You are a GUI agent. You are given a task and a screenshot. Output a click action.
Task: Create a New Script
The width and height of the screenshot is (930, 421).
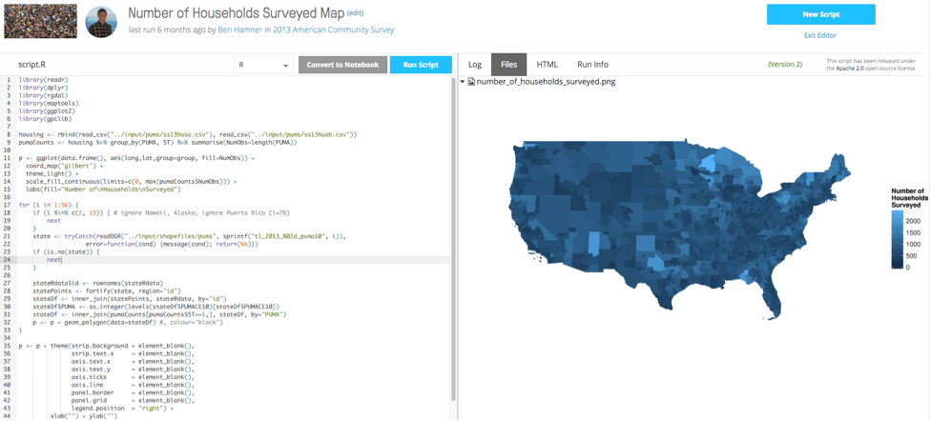(820, 14)
